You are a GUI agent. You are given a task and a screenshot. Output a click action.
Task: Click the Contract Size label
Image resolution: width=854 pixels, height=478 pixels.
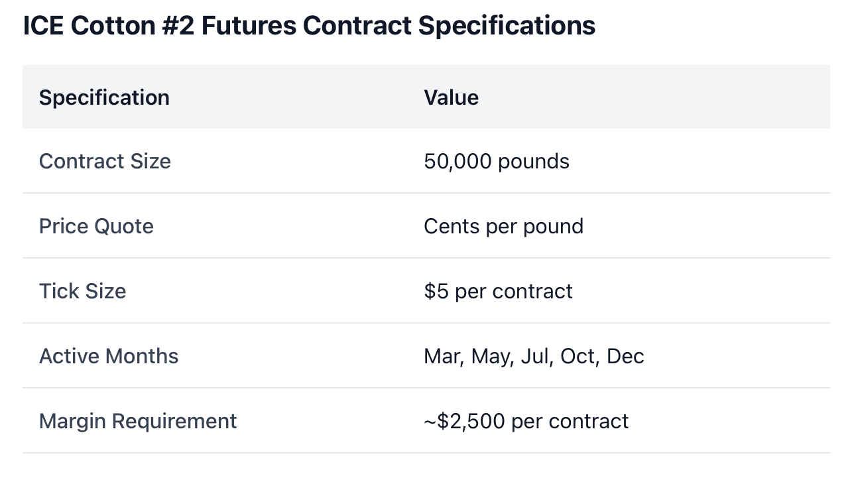pos(105,161)
